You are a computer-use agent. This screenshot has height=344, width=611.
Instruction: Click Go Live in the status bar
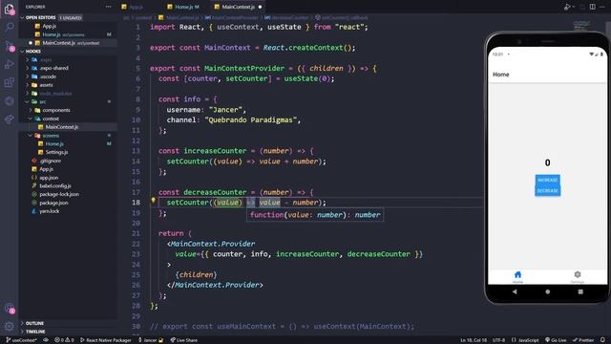pos(556,340)
